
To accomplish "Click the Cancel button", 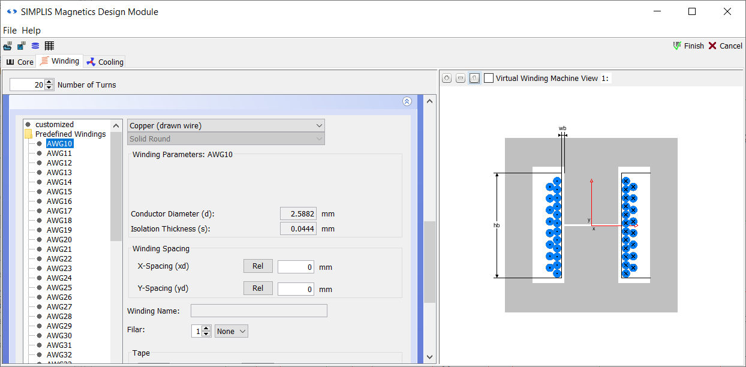I will (725, 46).
